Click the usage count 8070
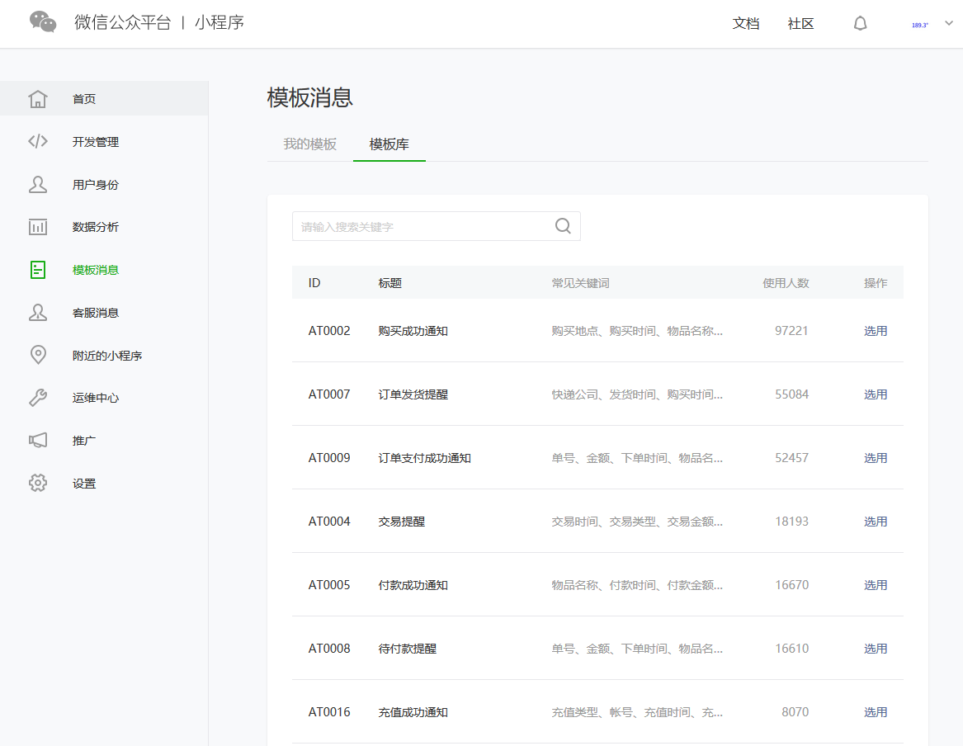This screenshot has width=963, height=746. tap(795, 712)
